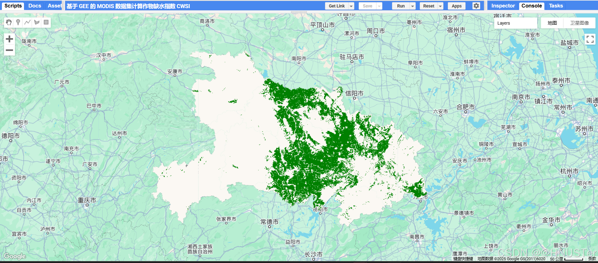Open the Layers panel
Image resolution: width=598 pixels, height=263 pixels.
[x=515, y=23]
